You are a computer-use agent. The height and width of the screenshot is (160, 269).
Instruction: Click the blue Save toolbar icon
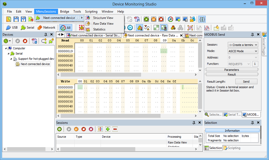pyautogui.click(x=16, y=19)
